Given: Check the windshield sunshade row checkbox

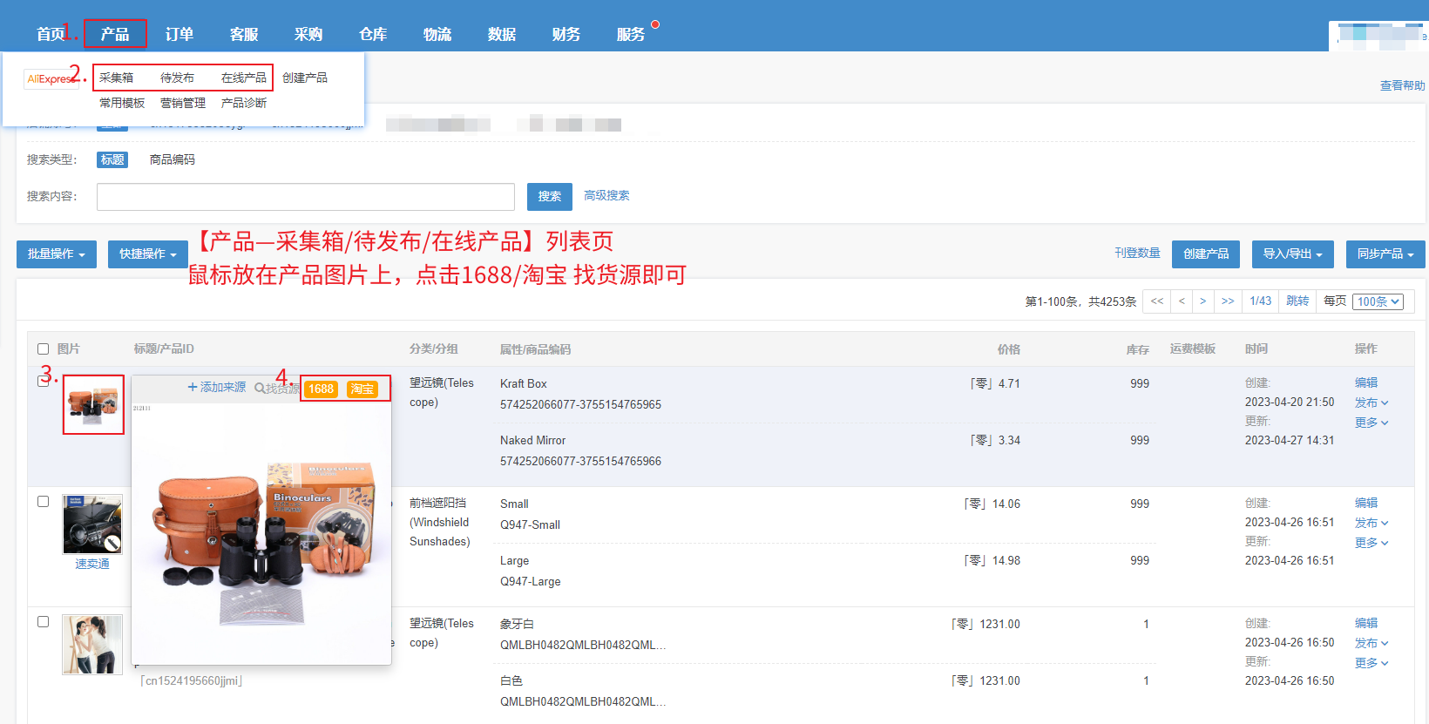Looking at the screenshot, I should [x=43, y=501].
